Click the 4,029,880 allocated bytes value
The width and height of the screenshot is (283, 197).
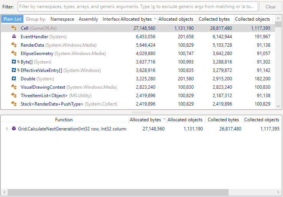[145, 54]
